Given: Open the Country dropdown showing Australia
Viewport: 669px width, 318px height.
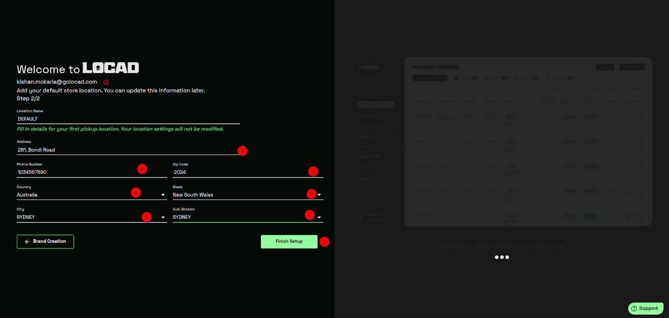Looking at the screenshot, I should (91, 195).
